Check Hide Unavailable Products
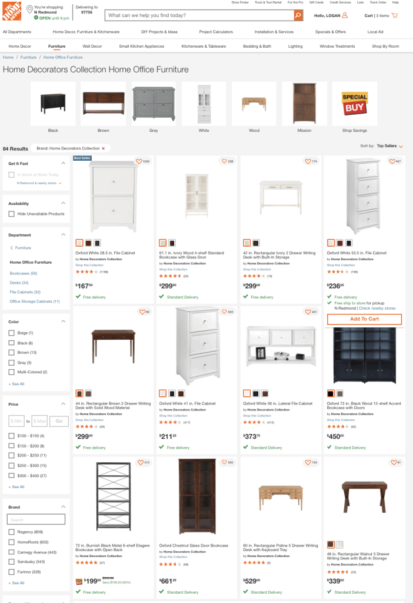The width and height of the screenshot is (413, 603). pyautogui.click(x=12, y=214)
